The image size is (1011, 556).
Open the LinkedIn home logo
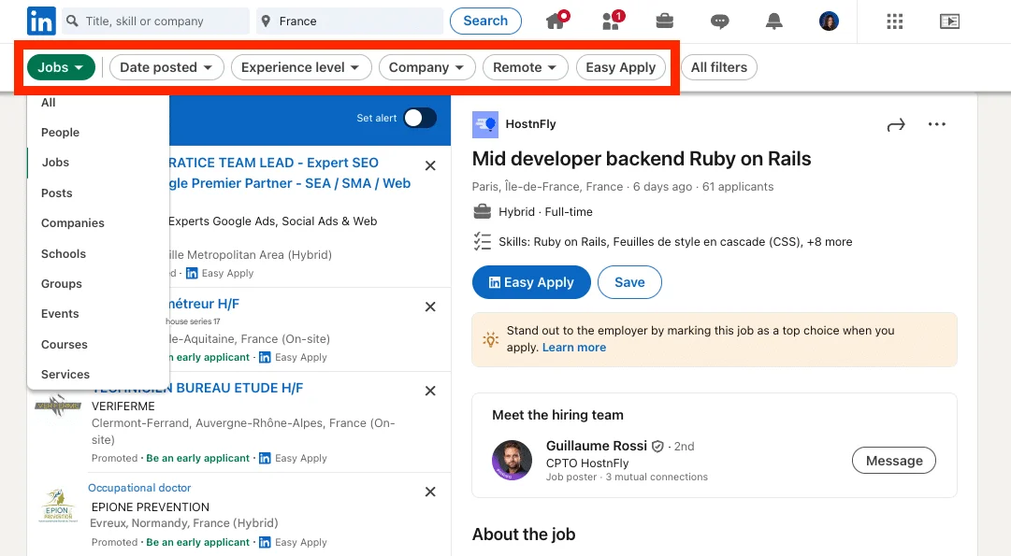41,21
